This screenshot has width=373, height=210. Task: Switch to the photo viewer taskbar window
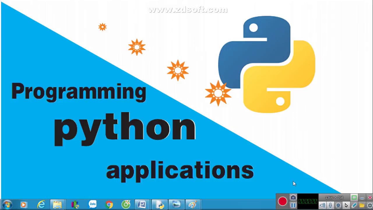click(x=176, y=205)
